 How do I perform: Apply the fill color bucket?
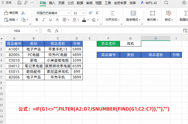click(74, 20)
